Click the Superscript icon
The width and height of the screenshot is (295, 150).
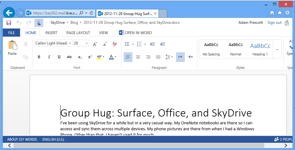pyautogui.click(x=90, y=57)
